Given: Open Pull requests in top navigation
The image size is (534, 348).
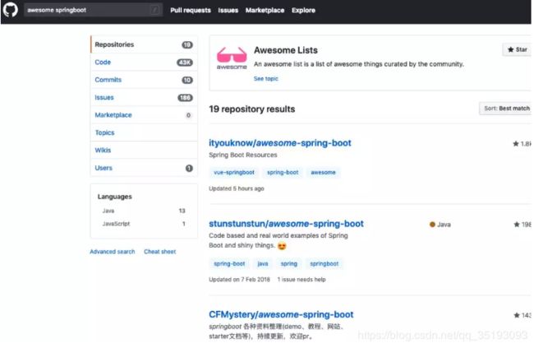Looking at the screenshot, I should pyautogui.click(x=191, y=10).
